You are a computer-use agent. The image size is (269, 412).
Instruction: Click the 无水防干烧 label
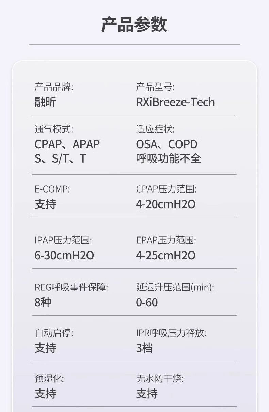click(x=160, y=378)
